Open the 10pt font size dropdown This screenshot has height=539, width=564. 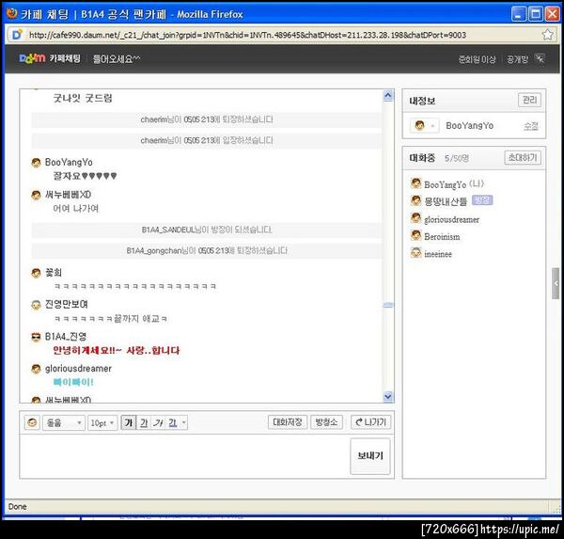point(102,422)
